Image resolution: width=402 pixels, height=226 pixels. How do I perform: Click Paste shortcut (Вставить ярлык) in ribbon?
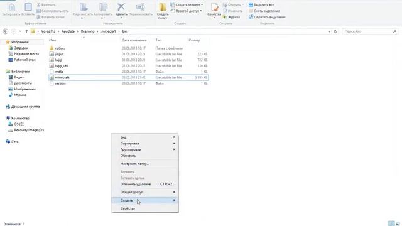click(x=50, y=17)
